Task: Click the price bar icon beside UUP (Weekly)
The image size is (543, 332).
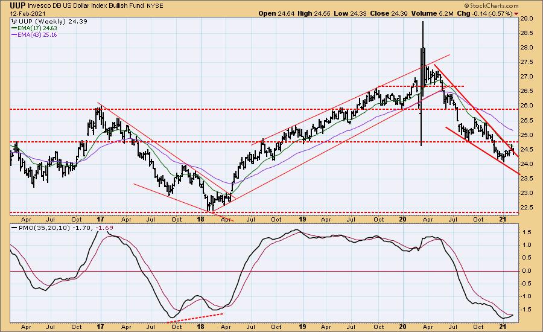Action: point(14,22)
